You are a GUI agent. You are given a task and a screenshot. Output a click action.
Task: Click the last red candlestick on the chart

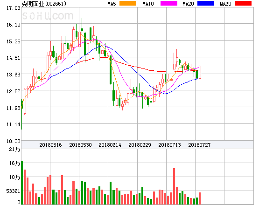pos(200,72)
